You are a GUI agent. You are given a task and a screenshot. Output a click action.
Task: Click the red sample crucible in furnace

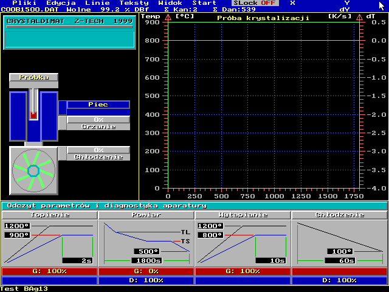click(x=33, y=115)
